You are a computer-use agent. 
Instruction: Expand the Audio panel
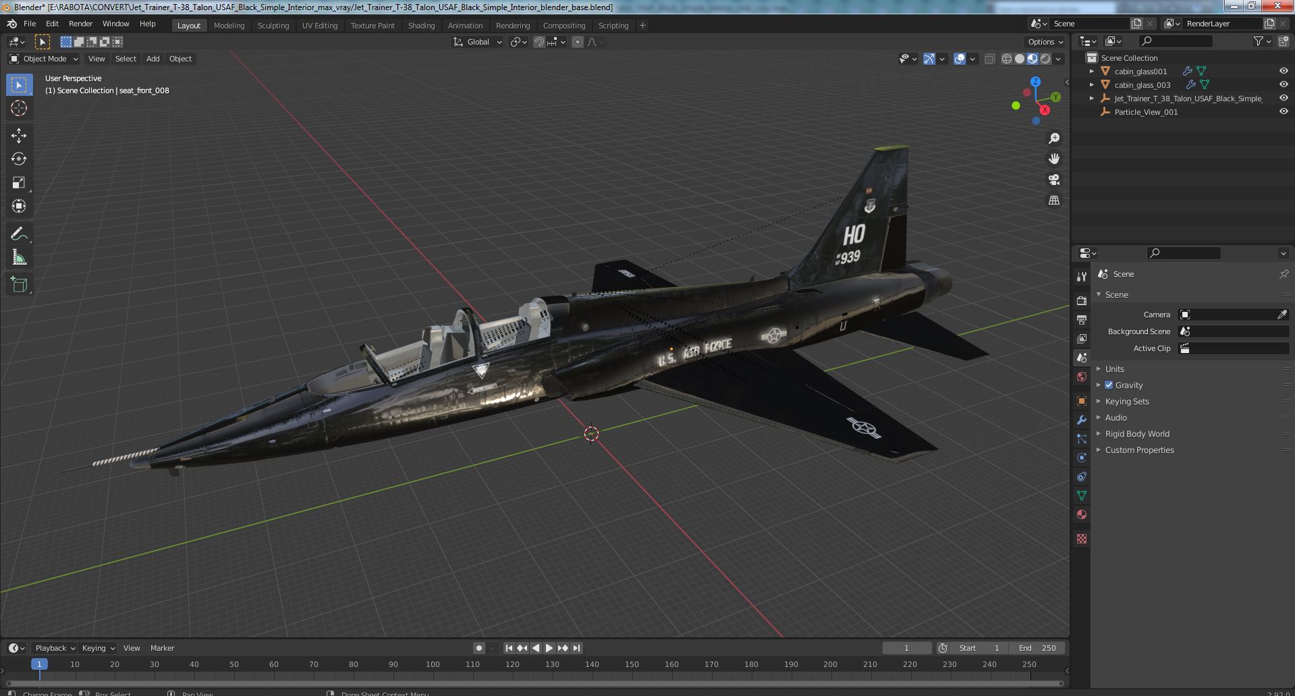coord(1116,417)
